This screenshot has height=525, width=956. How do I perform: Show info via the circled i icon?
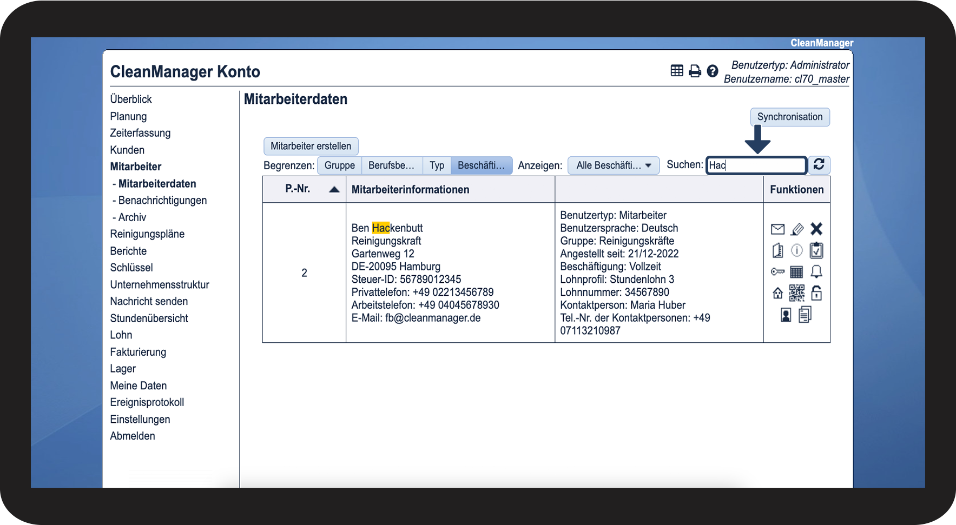coord(797,250)
